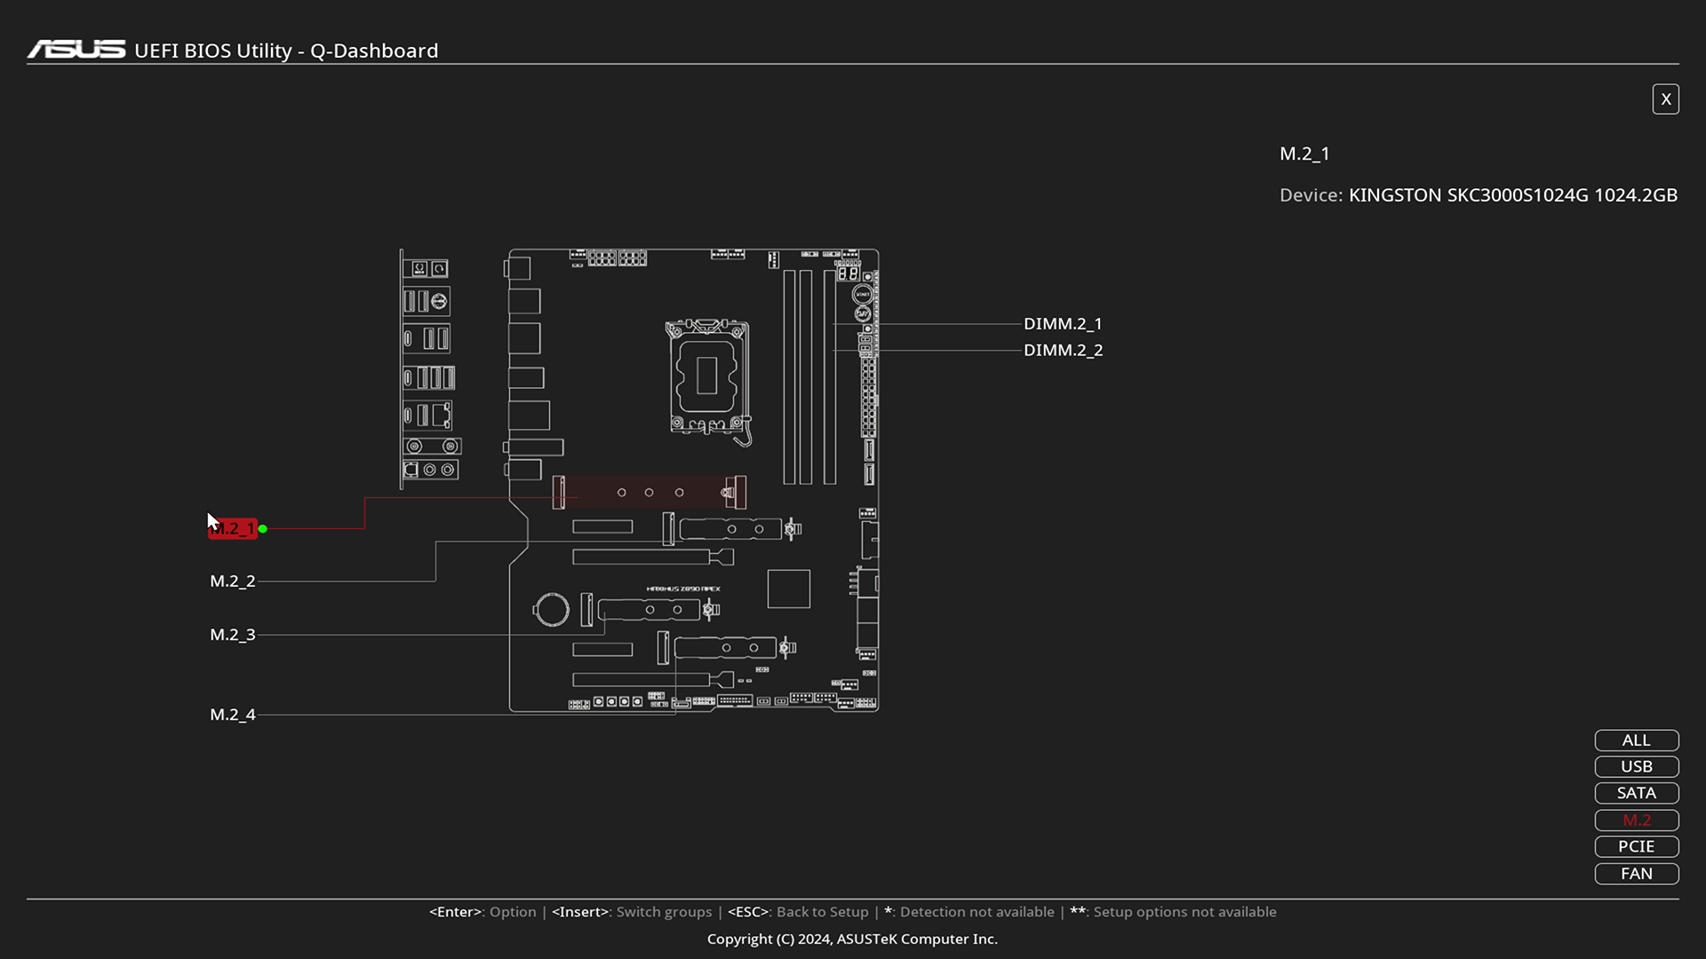Image resolution: width=1706 pixels, height=959 pixels.
Task: Select the DIMM.2_2 slot label
Action: point(1063,351)
